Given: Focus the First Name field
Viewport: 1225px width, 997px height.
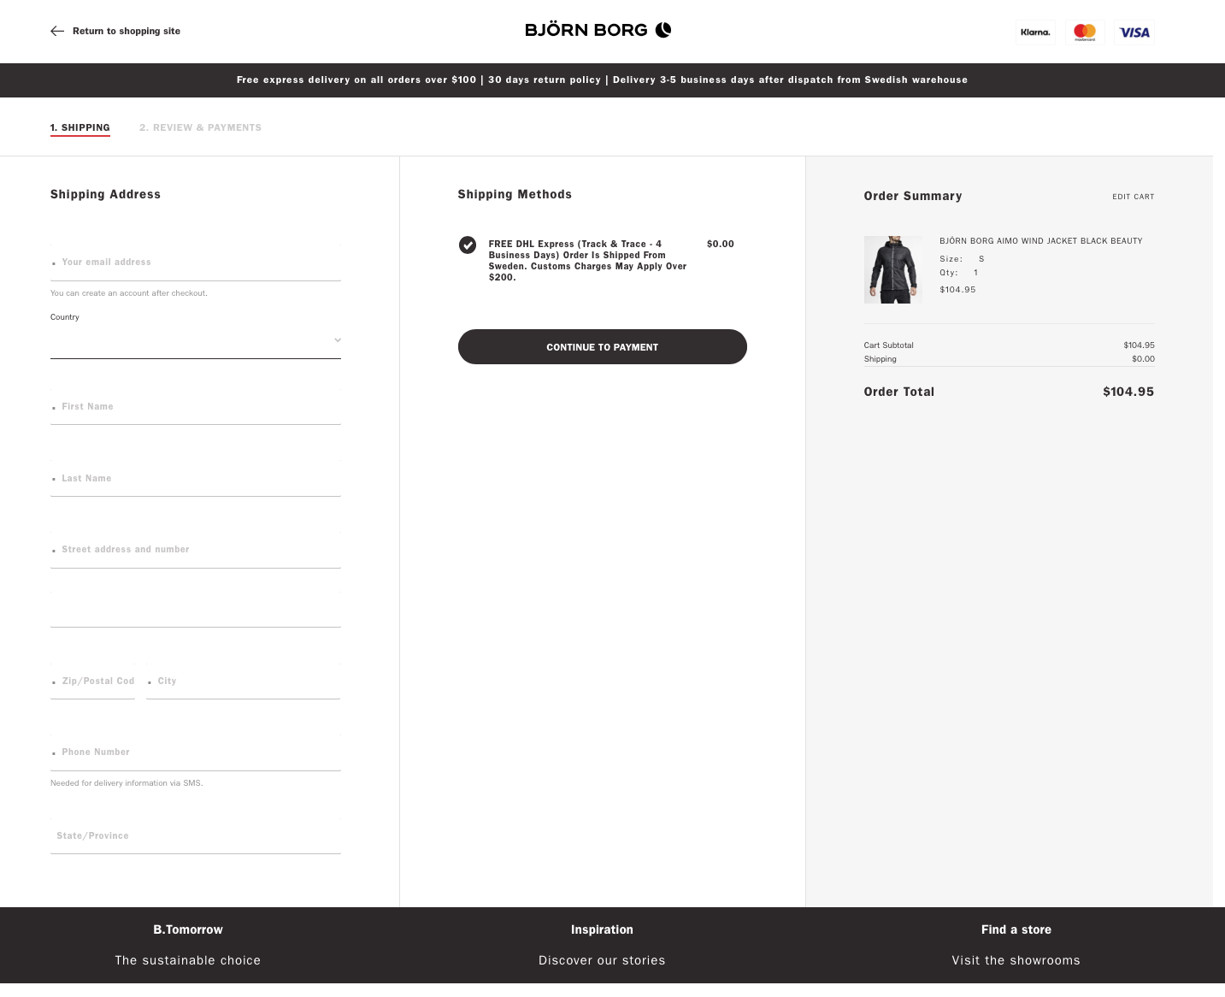Looking at the screenshot, I should click(196, 407).
